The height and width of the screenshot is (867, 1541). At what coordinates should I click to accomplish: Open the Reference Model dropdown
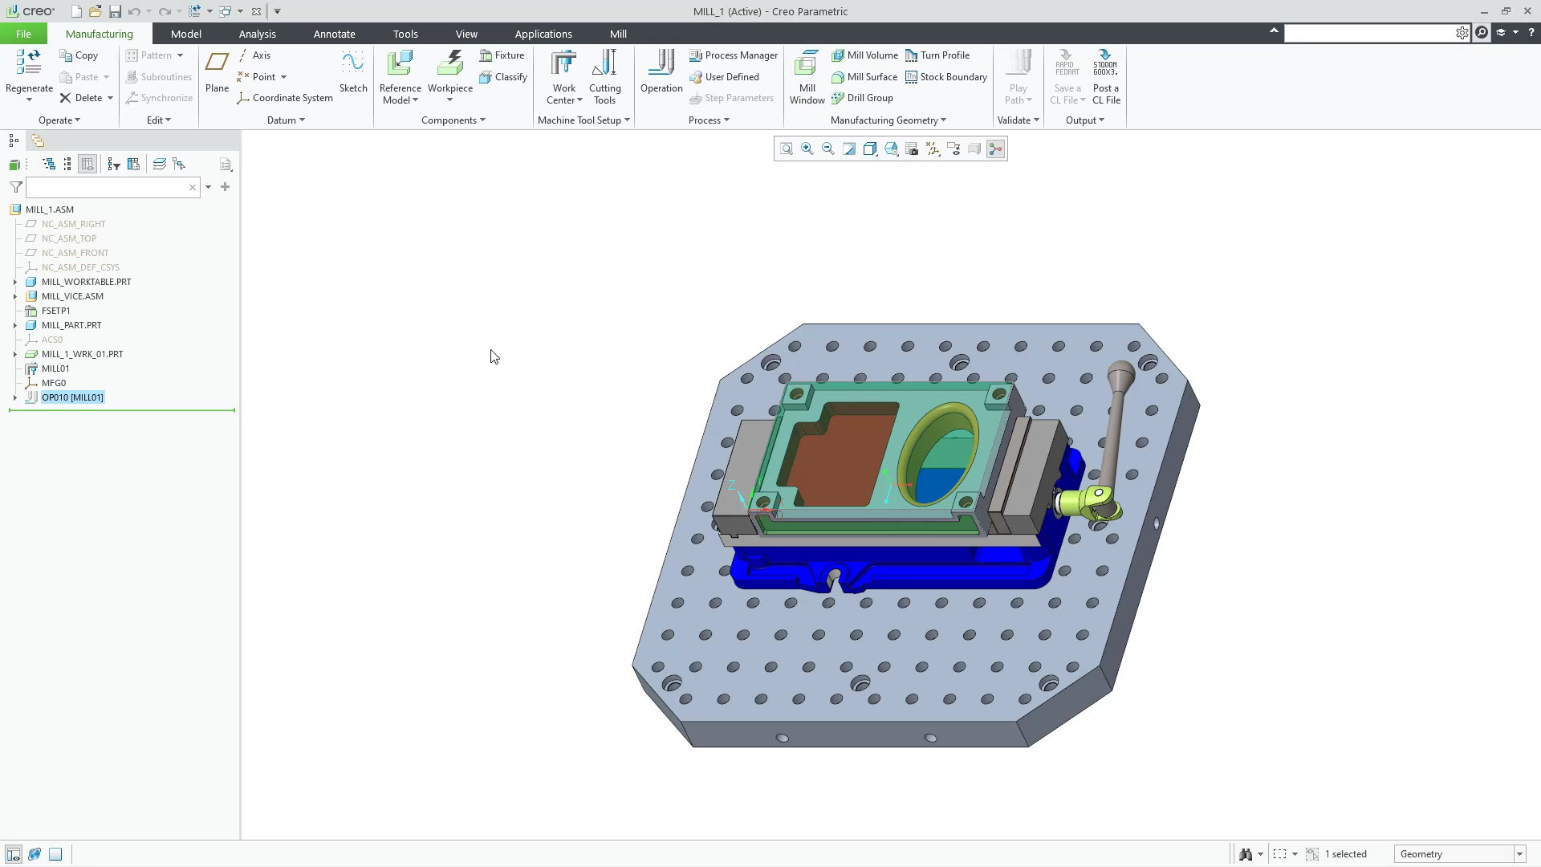pos(400,94)
